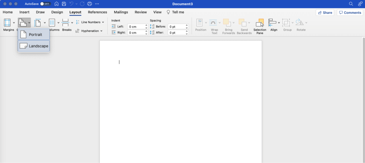This screenshot has height=163, width=365.
Task: Click the Tell me lightbulb icon
Action: click(168, 12)
